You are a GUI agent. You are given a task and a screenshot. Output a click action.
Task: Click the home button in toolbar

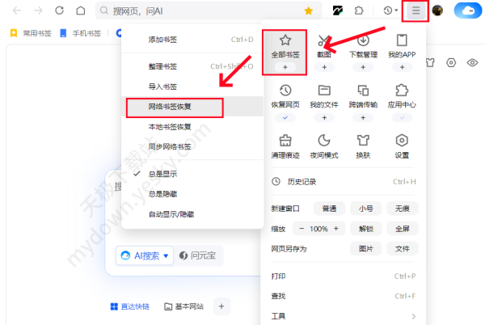[80, 11]
